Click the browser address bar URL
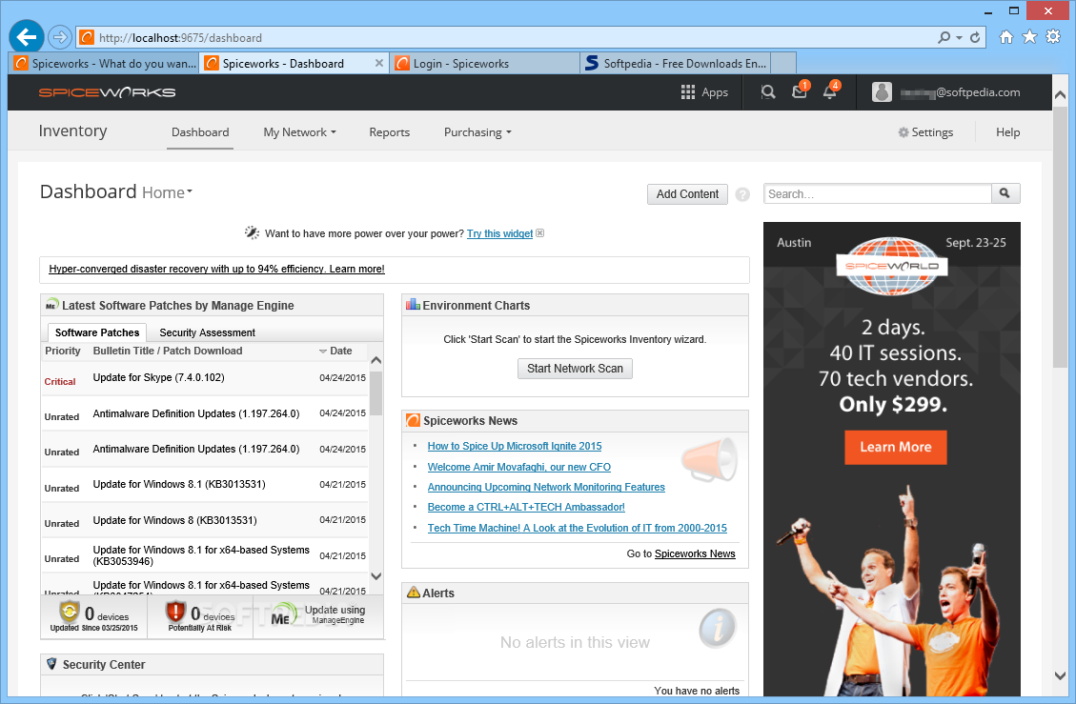This screenshot has width=1076, height=704. (x=180, y=38)
